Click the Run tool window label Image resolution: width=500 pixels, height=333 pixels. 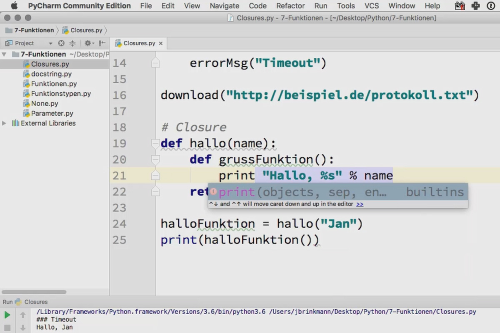pyautogui.click(x=7, y=302)
